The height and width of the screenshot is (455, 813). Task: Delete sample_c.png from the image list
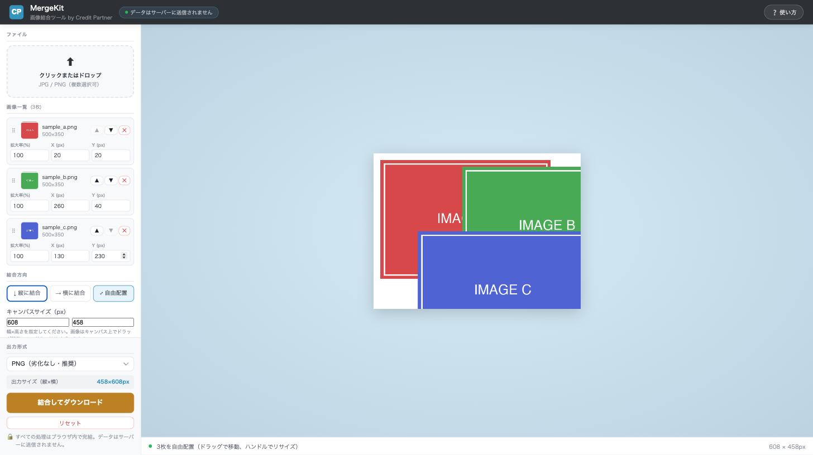tap(125, 231)
